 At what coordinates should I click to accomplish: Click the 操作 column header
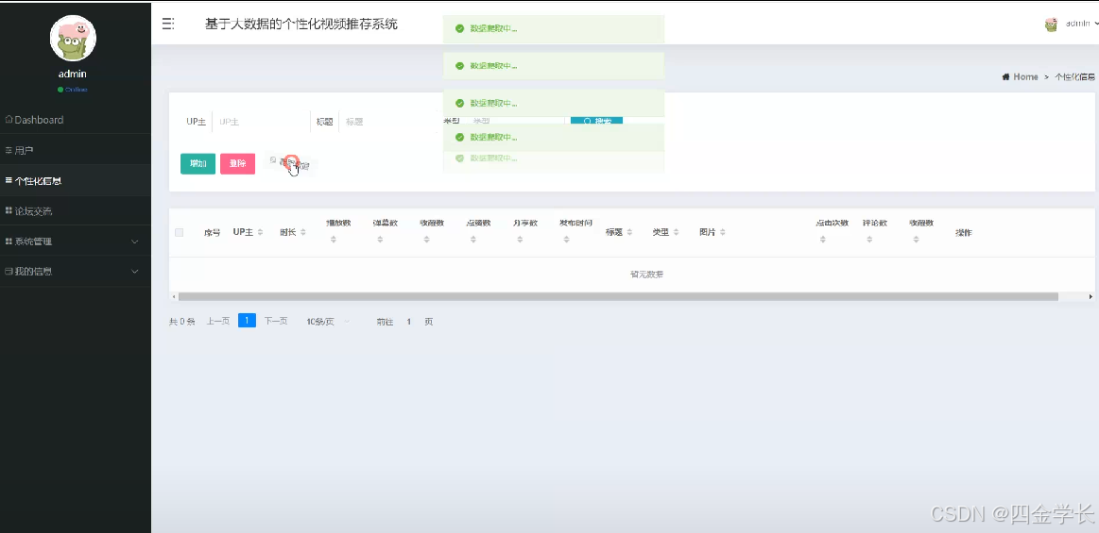(964, 232)
